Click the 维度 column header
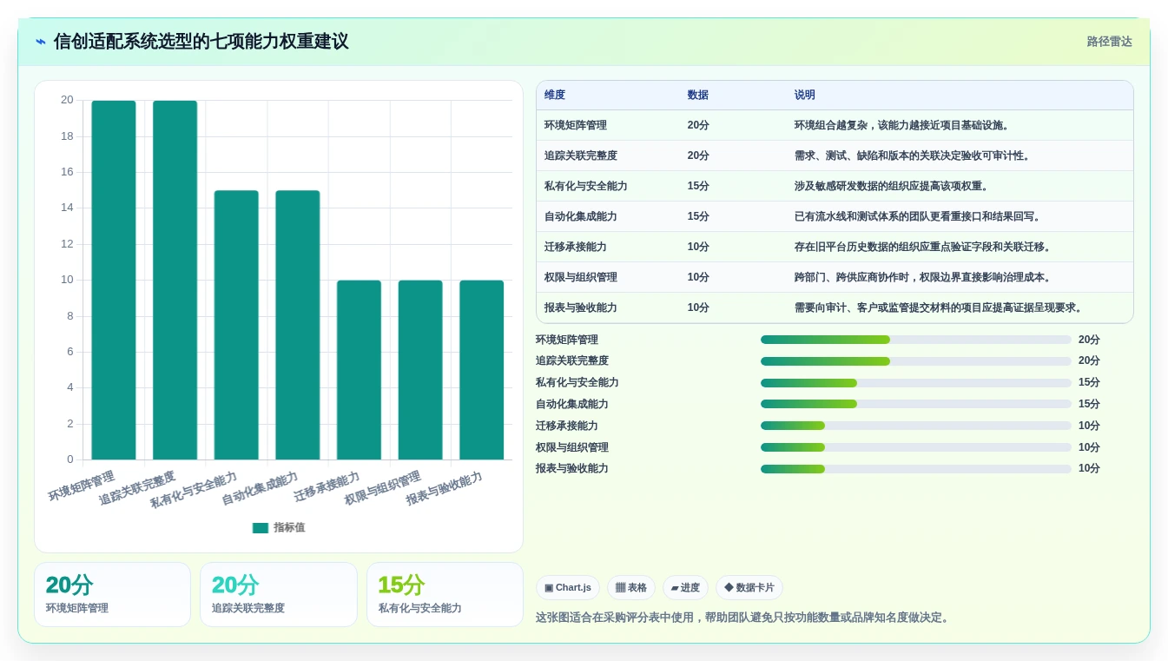This screenshot has width=1168, height=661. pos(555,96)
